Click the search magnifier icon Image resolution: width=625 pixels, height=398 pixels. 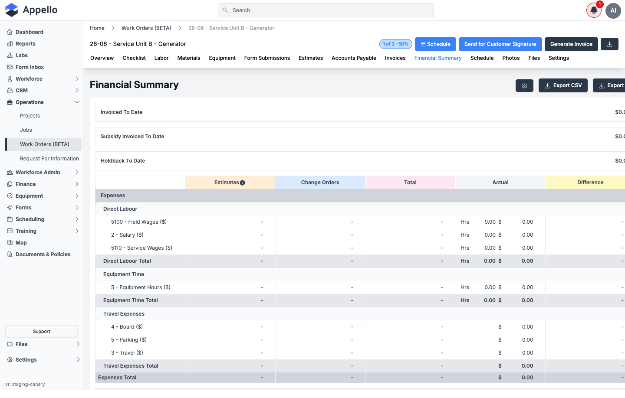pyautogui.click(x=225, y=10)
